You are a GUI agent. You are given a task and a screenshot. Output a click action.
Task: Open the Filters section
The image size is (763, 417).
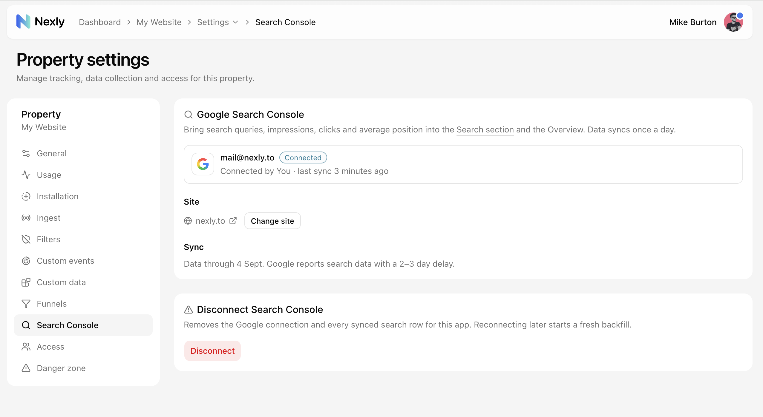click(83, 239)
